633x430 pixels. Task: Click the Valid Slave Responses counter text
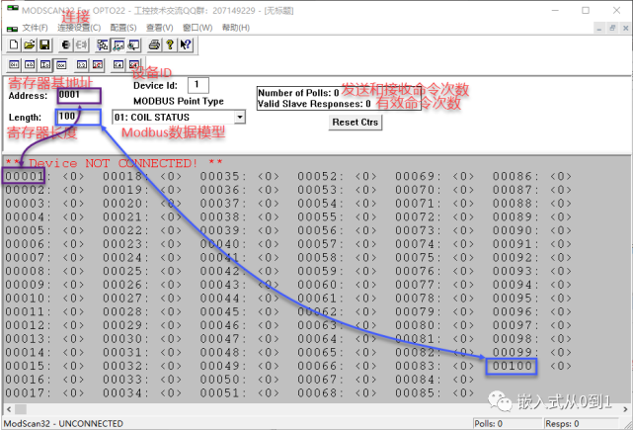click(x=314, y=104)
